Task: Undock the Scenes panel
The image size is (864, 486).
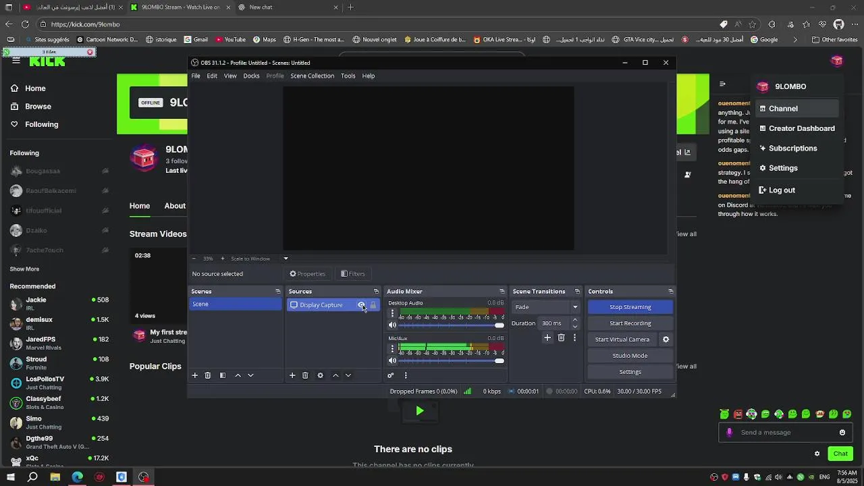Action: point(277,292)
